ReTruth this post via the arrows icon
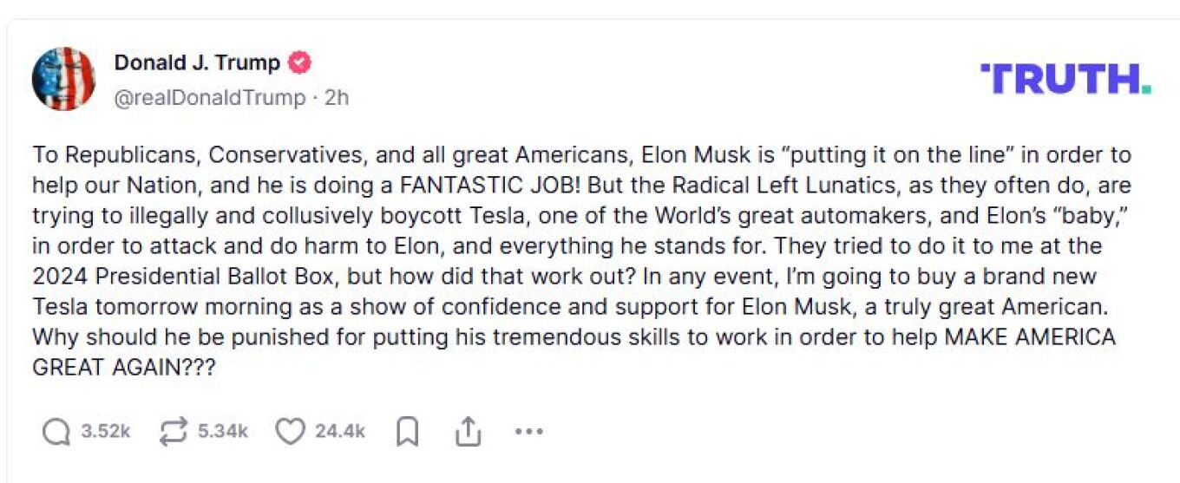This screenshot has height=483, width=1180. pyautogui.click(x=174, y=431)
